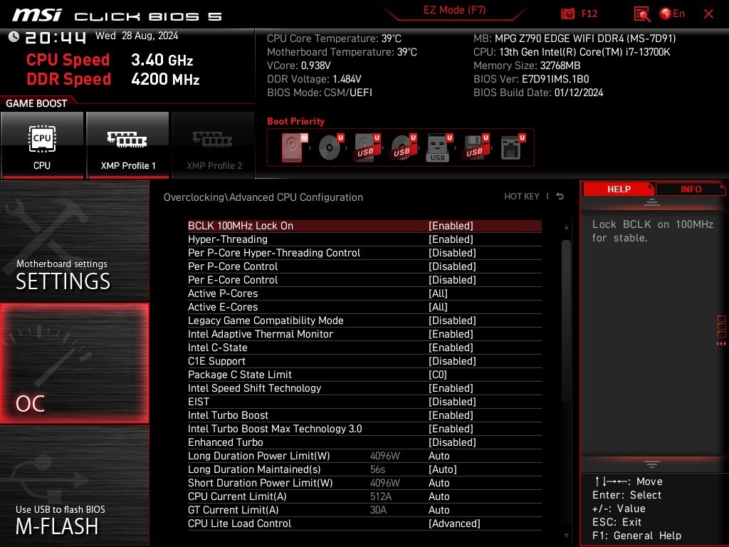729x547 pixels.
Task: Select the USB hard disk boot device
Action: click(367, 147)
